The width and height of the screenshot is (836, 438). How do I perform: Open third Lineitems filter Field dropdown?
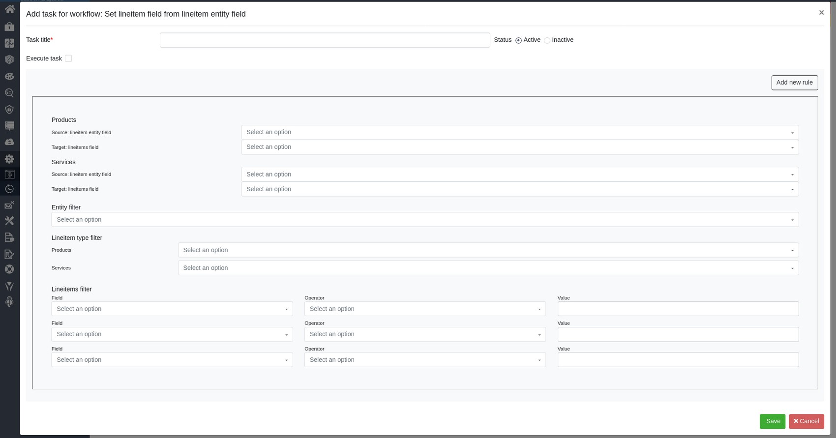[x=172, y=360]
